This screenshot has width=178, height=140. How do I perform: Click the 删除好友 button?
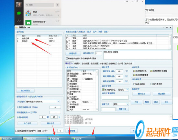pos(141,94)
